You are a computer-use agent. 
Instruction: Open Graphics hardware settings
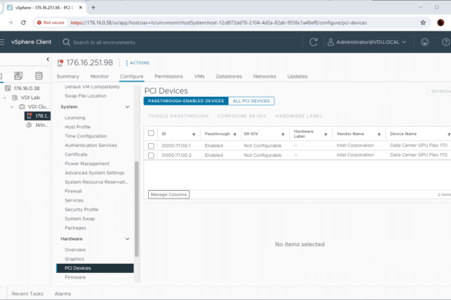[75, 259]
